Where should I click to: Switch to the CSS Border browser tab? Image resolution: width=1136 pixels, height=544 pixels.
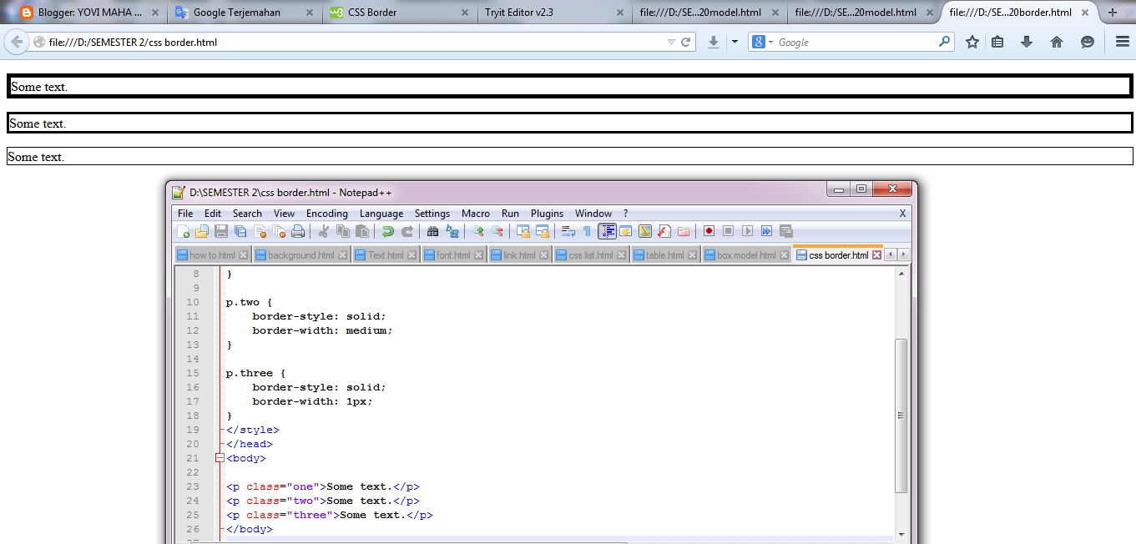point(399,13)
